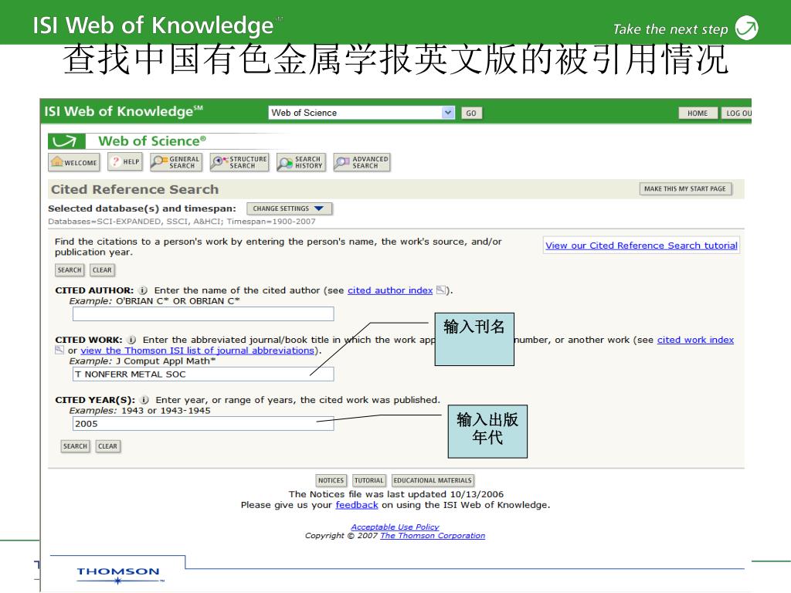The image size is (791, 593).
Task: Open the cited author index link
Action: [x=390, y=290]
